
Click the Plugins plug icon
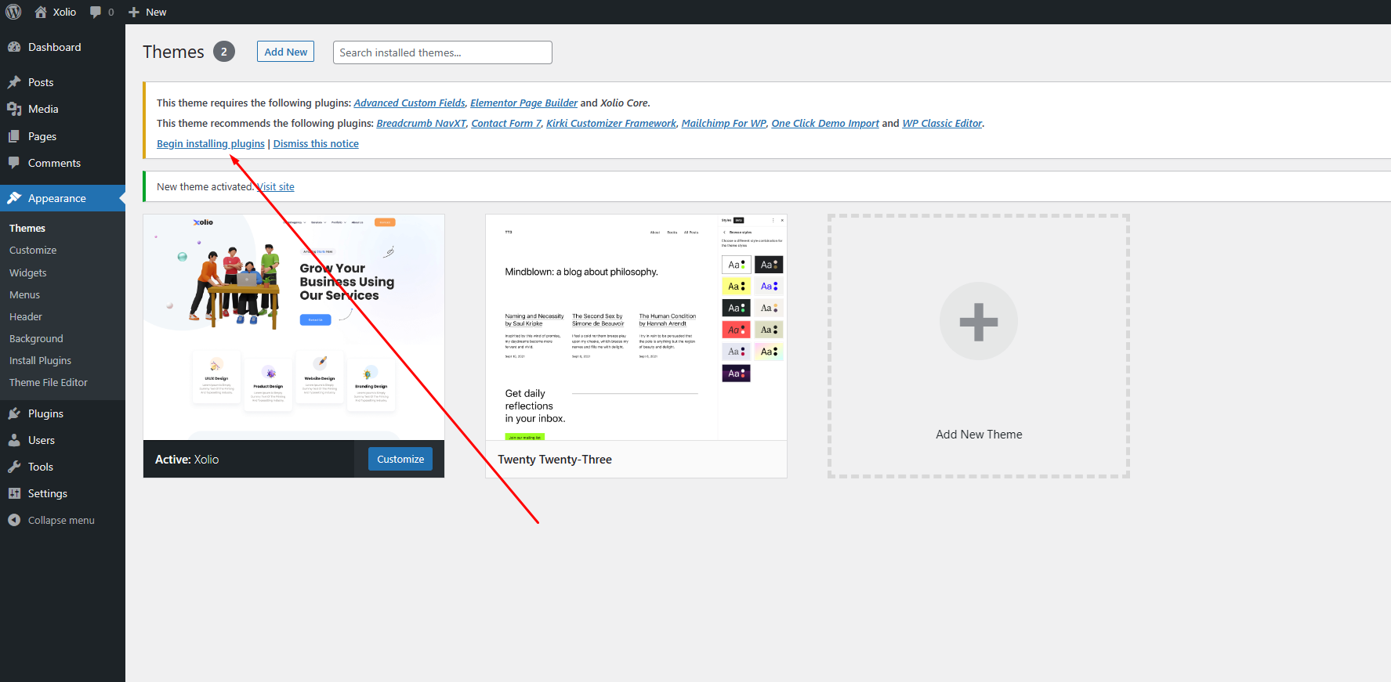(x=14, y=413)
